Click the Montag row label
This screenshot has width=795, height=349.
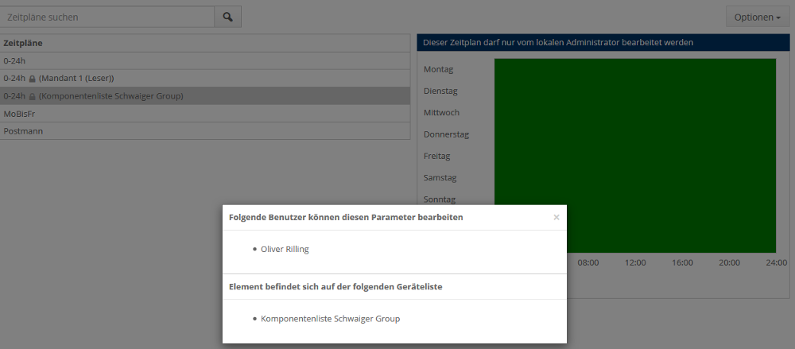pos(438,70)
